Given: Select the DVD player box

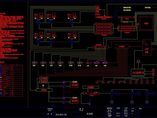Looking at the screenshot, I should coord(91,87).
